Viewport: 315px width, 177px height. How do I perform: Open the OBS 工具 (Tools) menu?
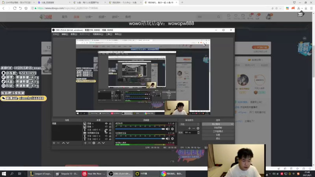click(109, 34)
